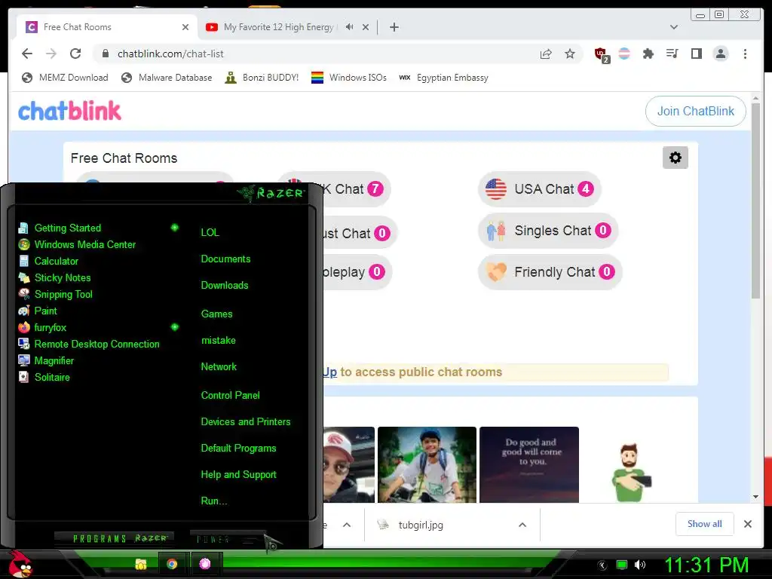Open Documents from start menu
This screenshot has width=772, height=579.
[225, 259]
